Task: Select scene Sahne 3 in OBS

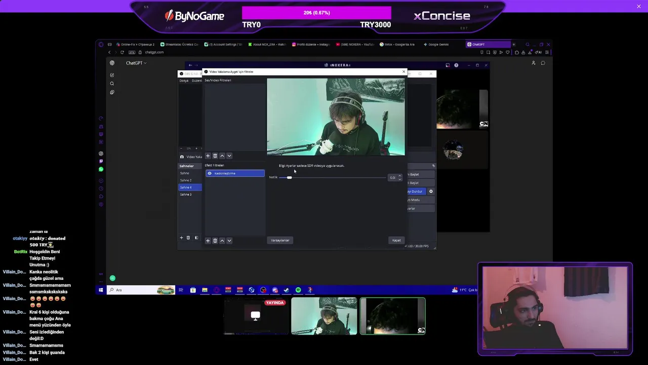Action: point(190,195)
